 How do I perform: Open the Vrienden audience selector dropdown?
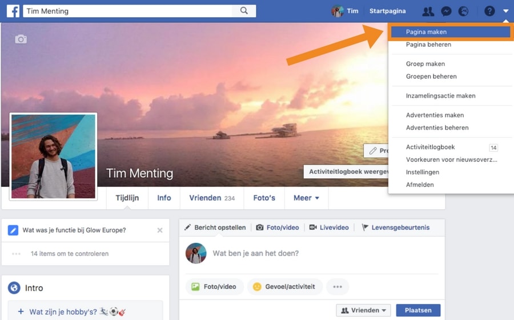tap(364, 310)
